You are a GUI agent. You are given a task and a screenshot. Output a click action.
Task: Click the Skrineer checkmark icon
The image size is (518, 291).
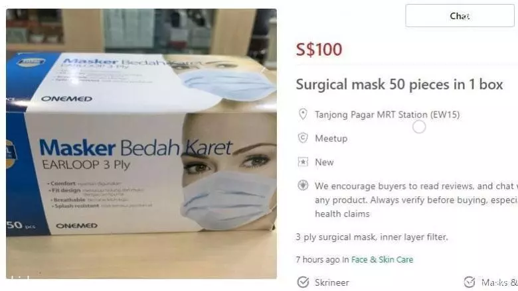pyautogui.click(x=303, y=282)
